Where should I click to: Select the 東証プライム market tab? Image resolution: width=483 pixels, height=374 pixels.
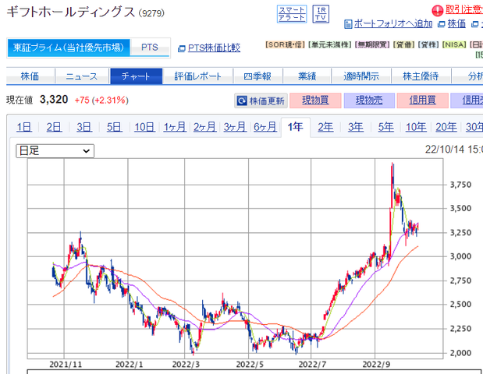69,48
